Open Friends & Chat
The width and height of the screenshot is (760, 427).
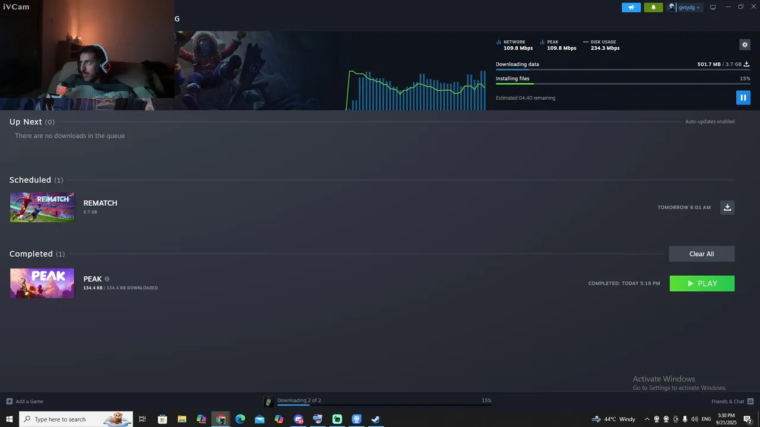pos(733,401)
